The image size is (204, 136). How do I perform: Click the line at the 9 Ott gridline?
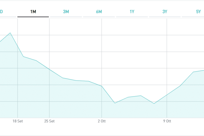167,95
